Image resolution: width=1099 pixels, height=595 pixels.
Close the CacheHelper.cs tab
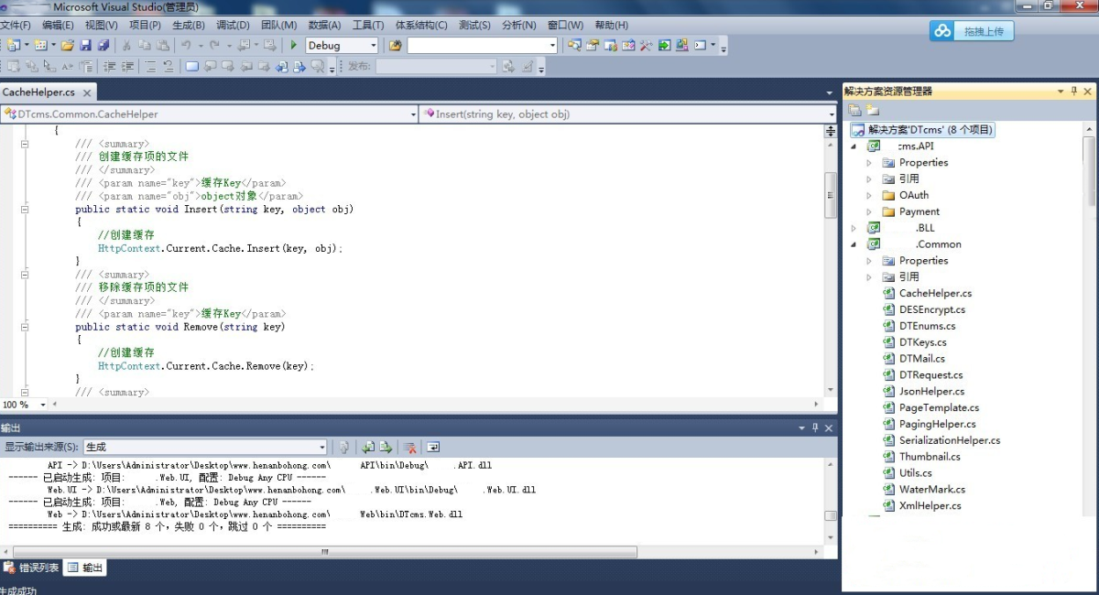(88, 92)
